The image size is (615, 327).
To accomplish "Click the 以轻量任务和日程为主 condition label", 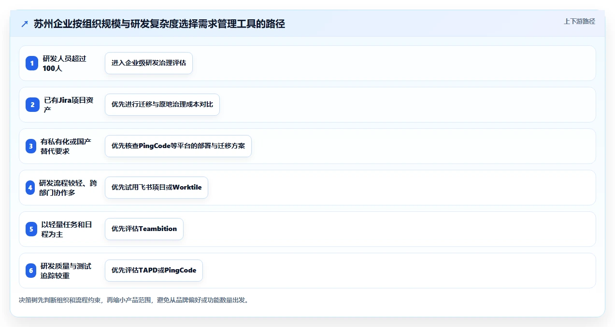I will coord(67,229).
